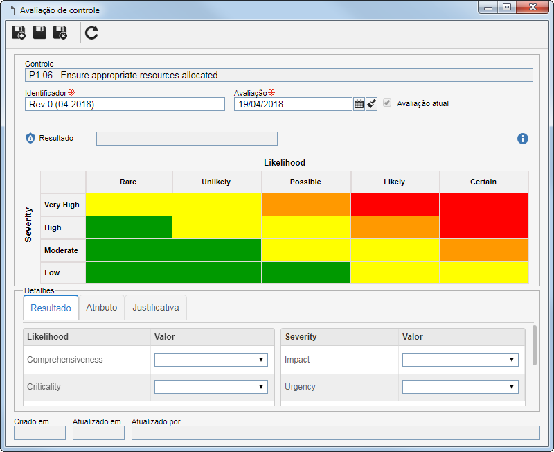The width and height of the screenshot is (554, 452).
Task: Select the Moderate / Unlikely green cell
Action: coord(217,250)
